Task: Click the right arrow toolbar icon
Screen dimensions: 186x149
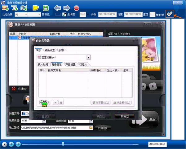Action: [67, 8]
